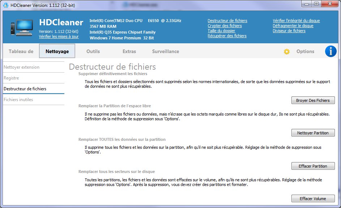
Task: Select the Nettoyage tab
Action: [57, 51]
